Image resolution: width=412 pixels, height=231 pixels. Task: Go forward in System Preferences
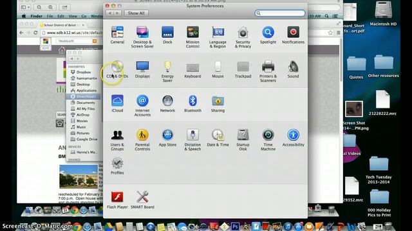coord(117,13)
